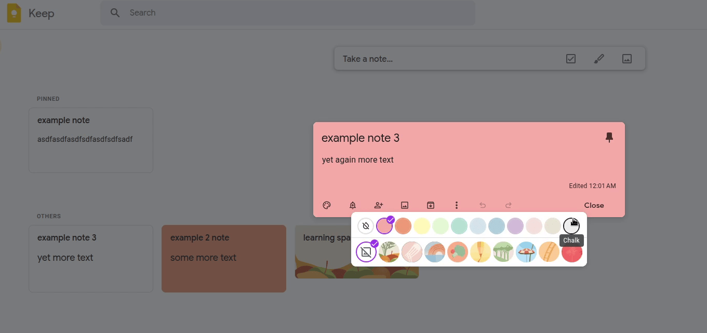Undo the last edit in the note

(x=483, y=205)
